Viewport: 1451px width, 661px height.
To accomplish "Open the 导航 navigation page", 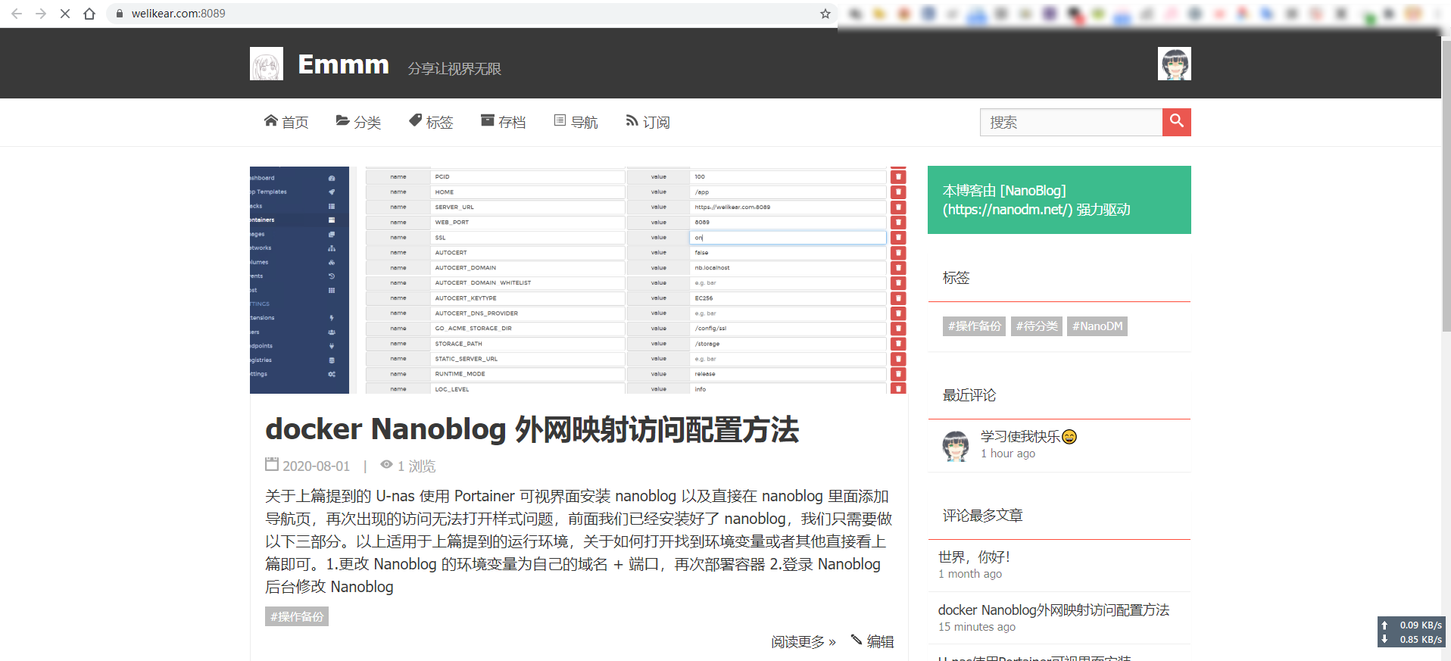I will (576, 122).
